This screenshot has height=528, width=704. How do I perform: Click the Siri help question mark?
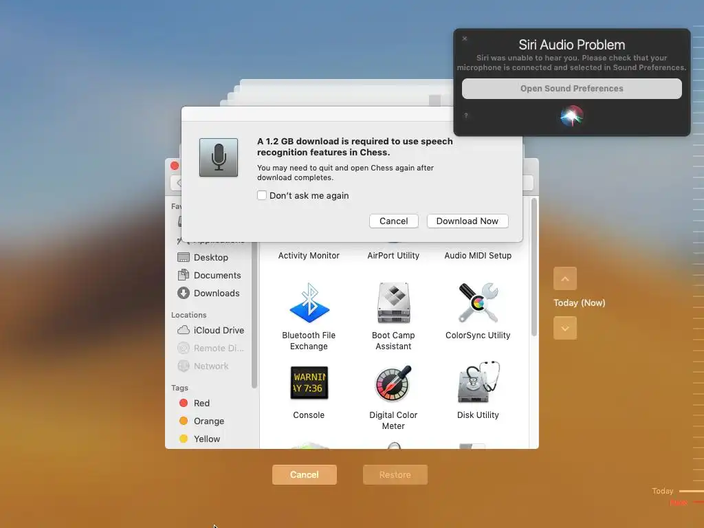click(466, 115)
